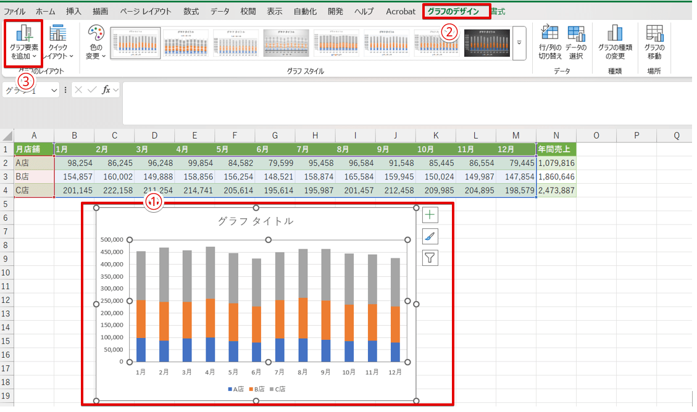
Task: Click Change Chart Type (グラフの種類の変更) icon
Action: [x=615, y=43]
